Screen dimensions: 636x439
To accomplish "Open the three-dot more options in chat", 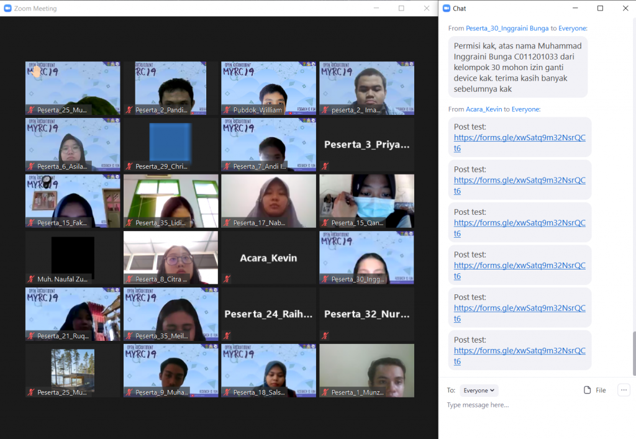I will [x=624, y=390].
